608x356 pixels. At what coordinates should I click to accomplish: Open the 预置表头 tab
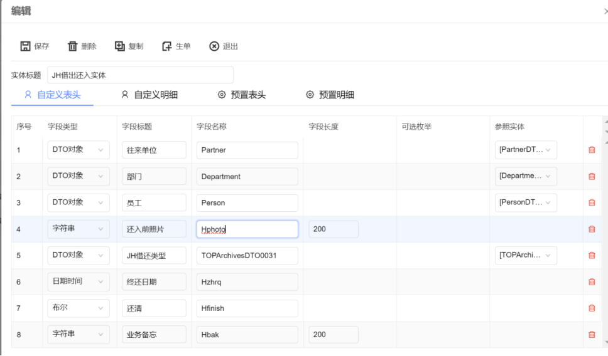coord(242,95)
